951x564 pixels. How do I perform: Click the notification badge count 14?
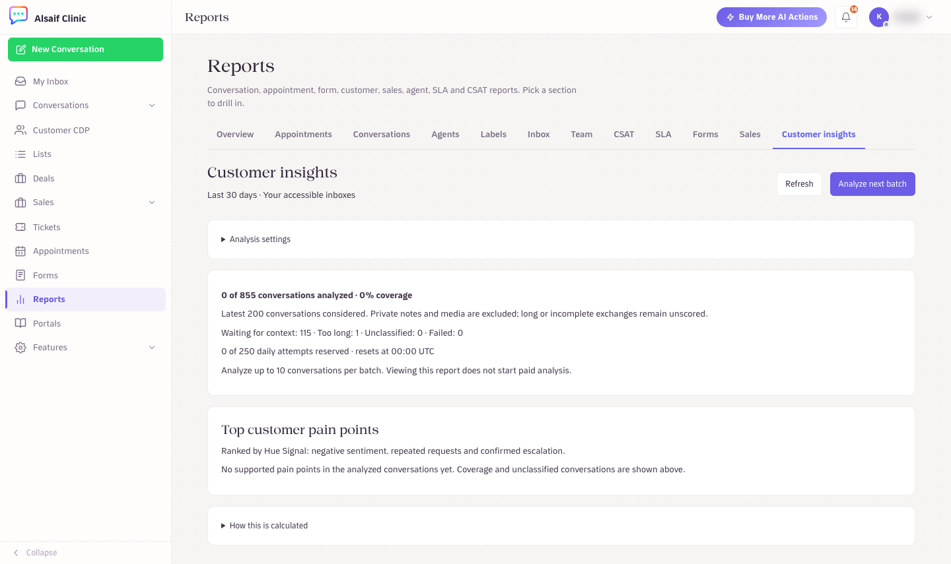pyautogui.click(x=854, y=9)
